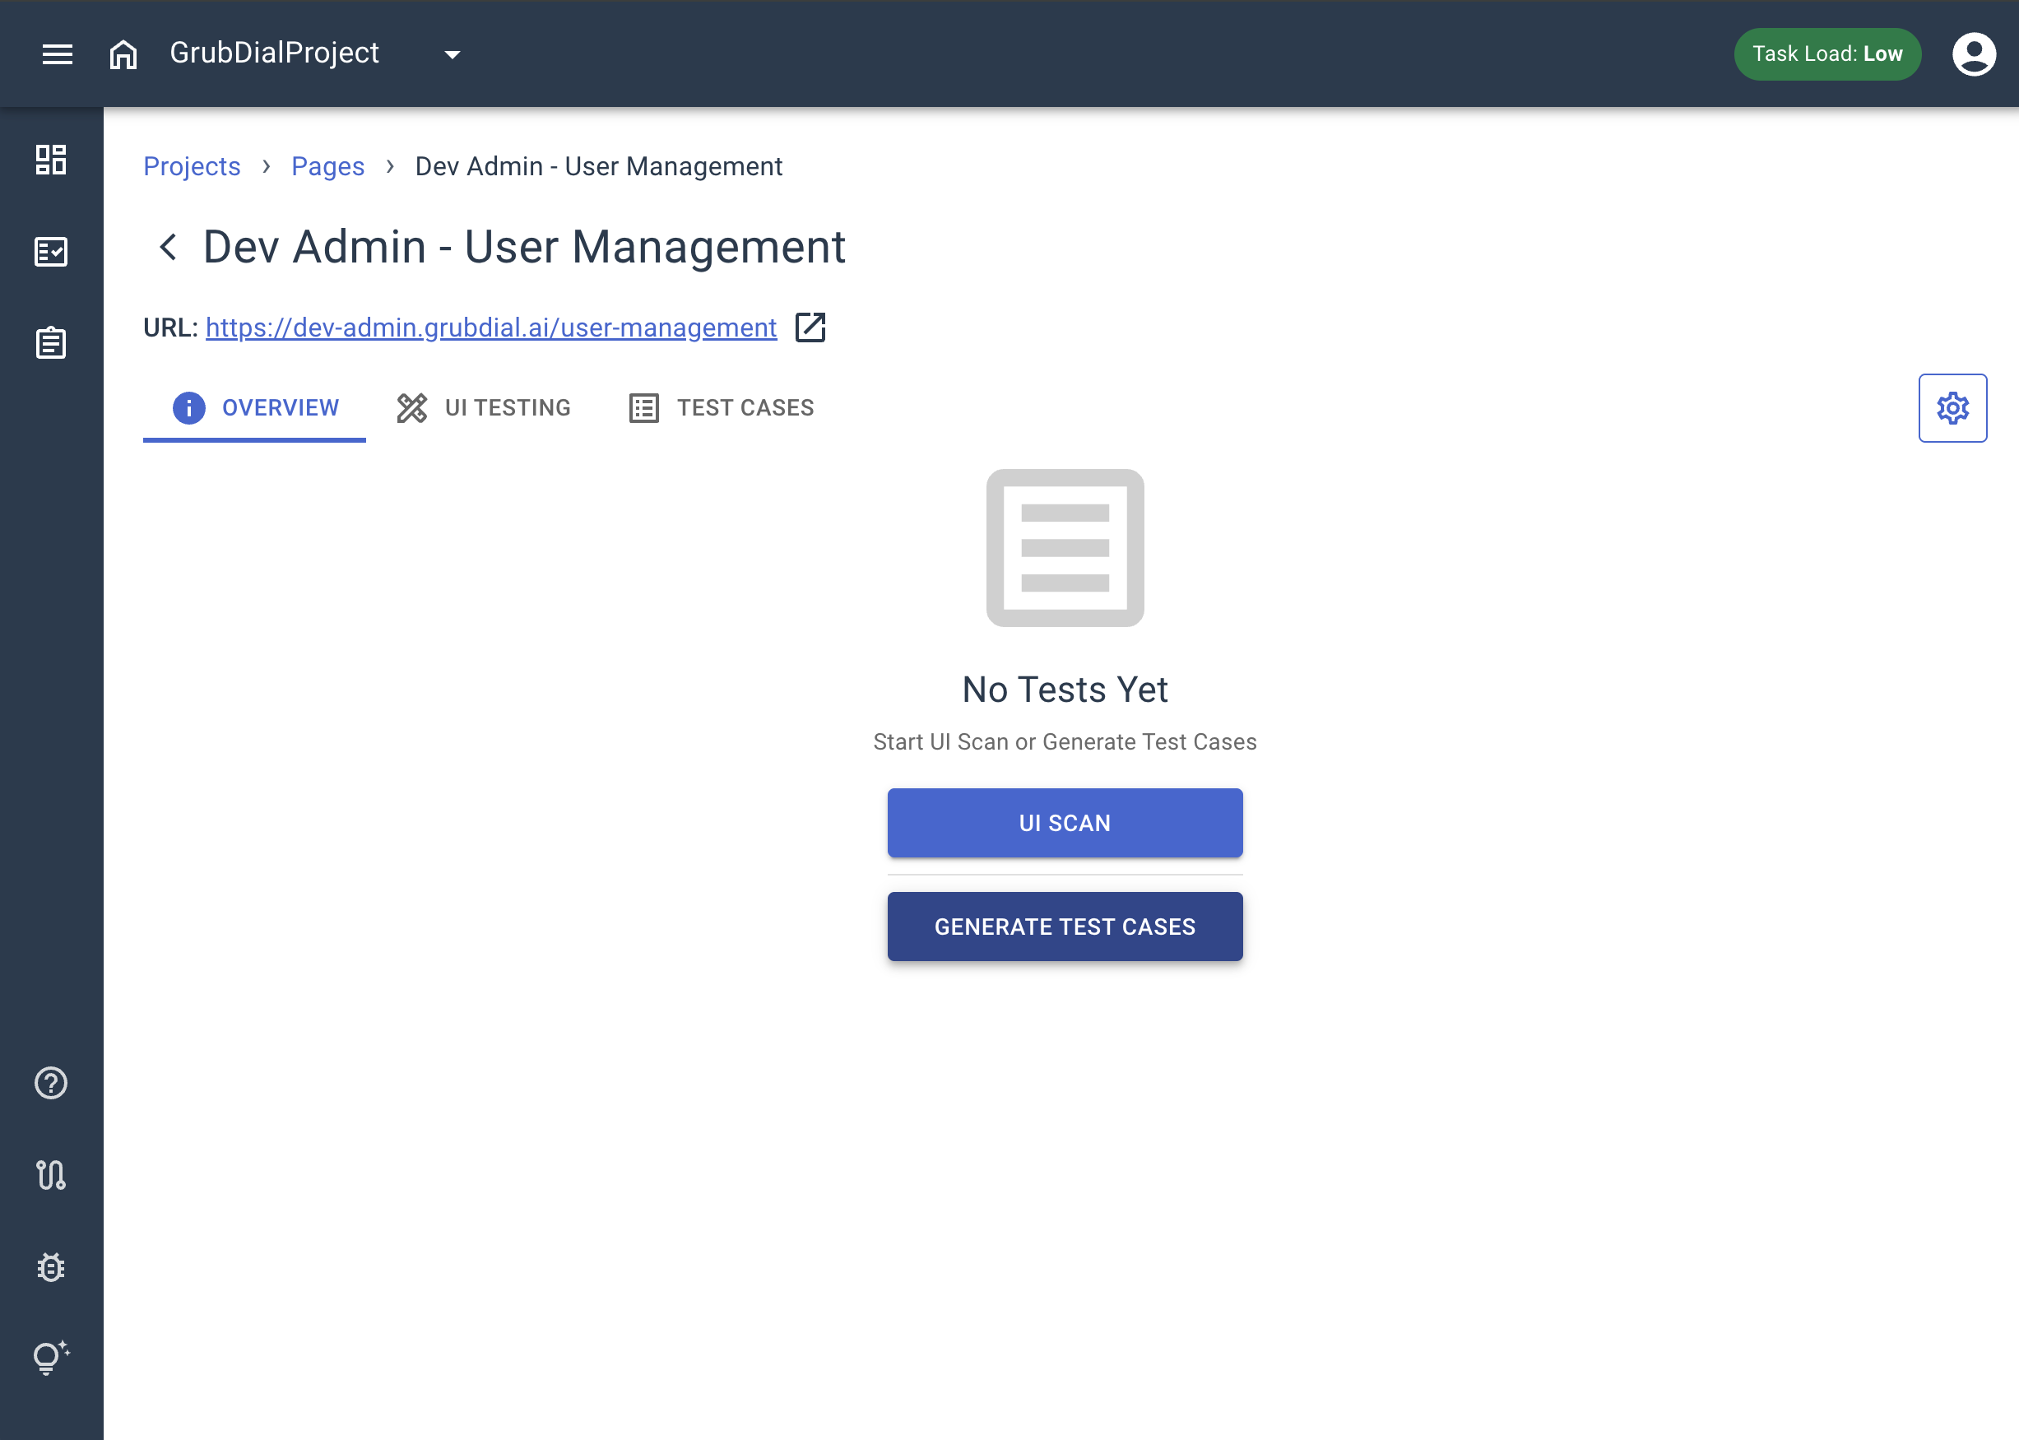Click the GENERATE TEST CASES button
Screen dimensions: 2019x1440
point(1065,927)
